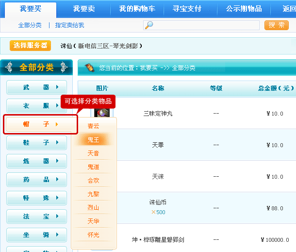Image resolution: width=296 pixels, height=252 pixels.
Task: Expand the 药品 category
Action: (36, 180)
